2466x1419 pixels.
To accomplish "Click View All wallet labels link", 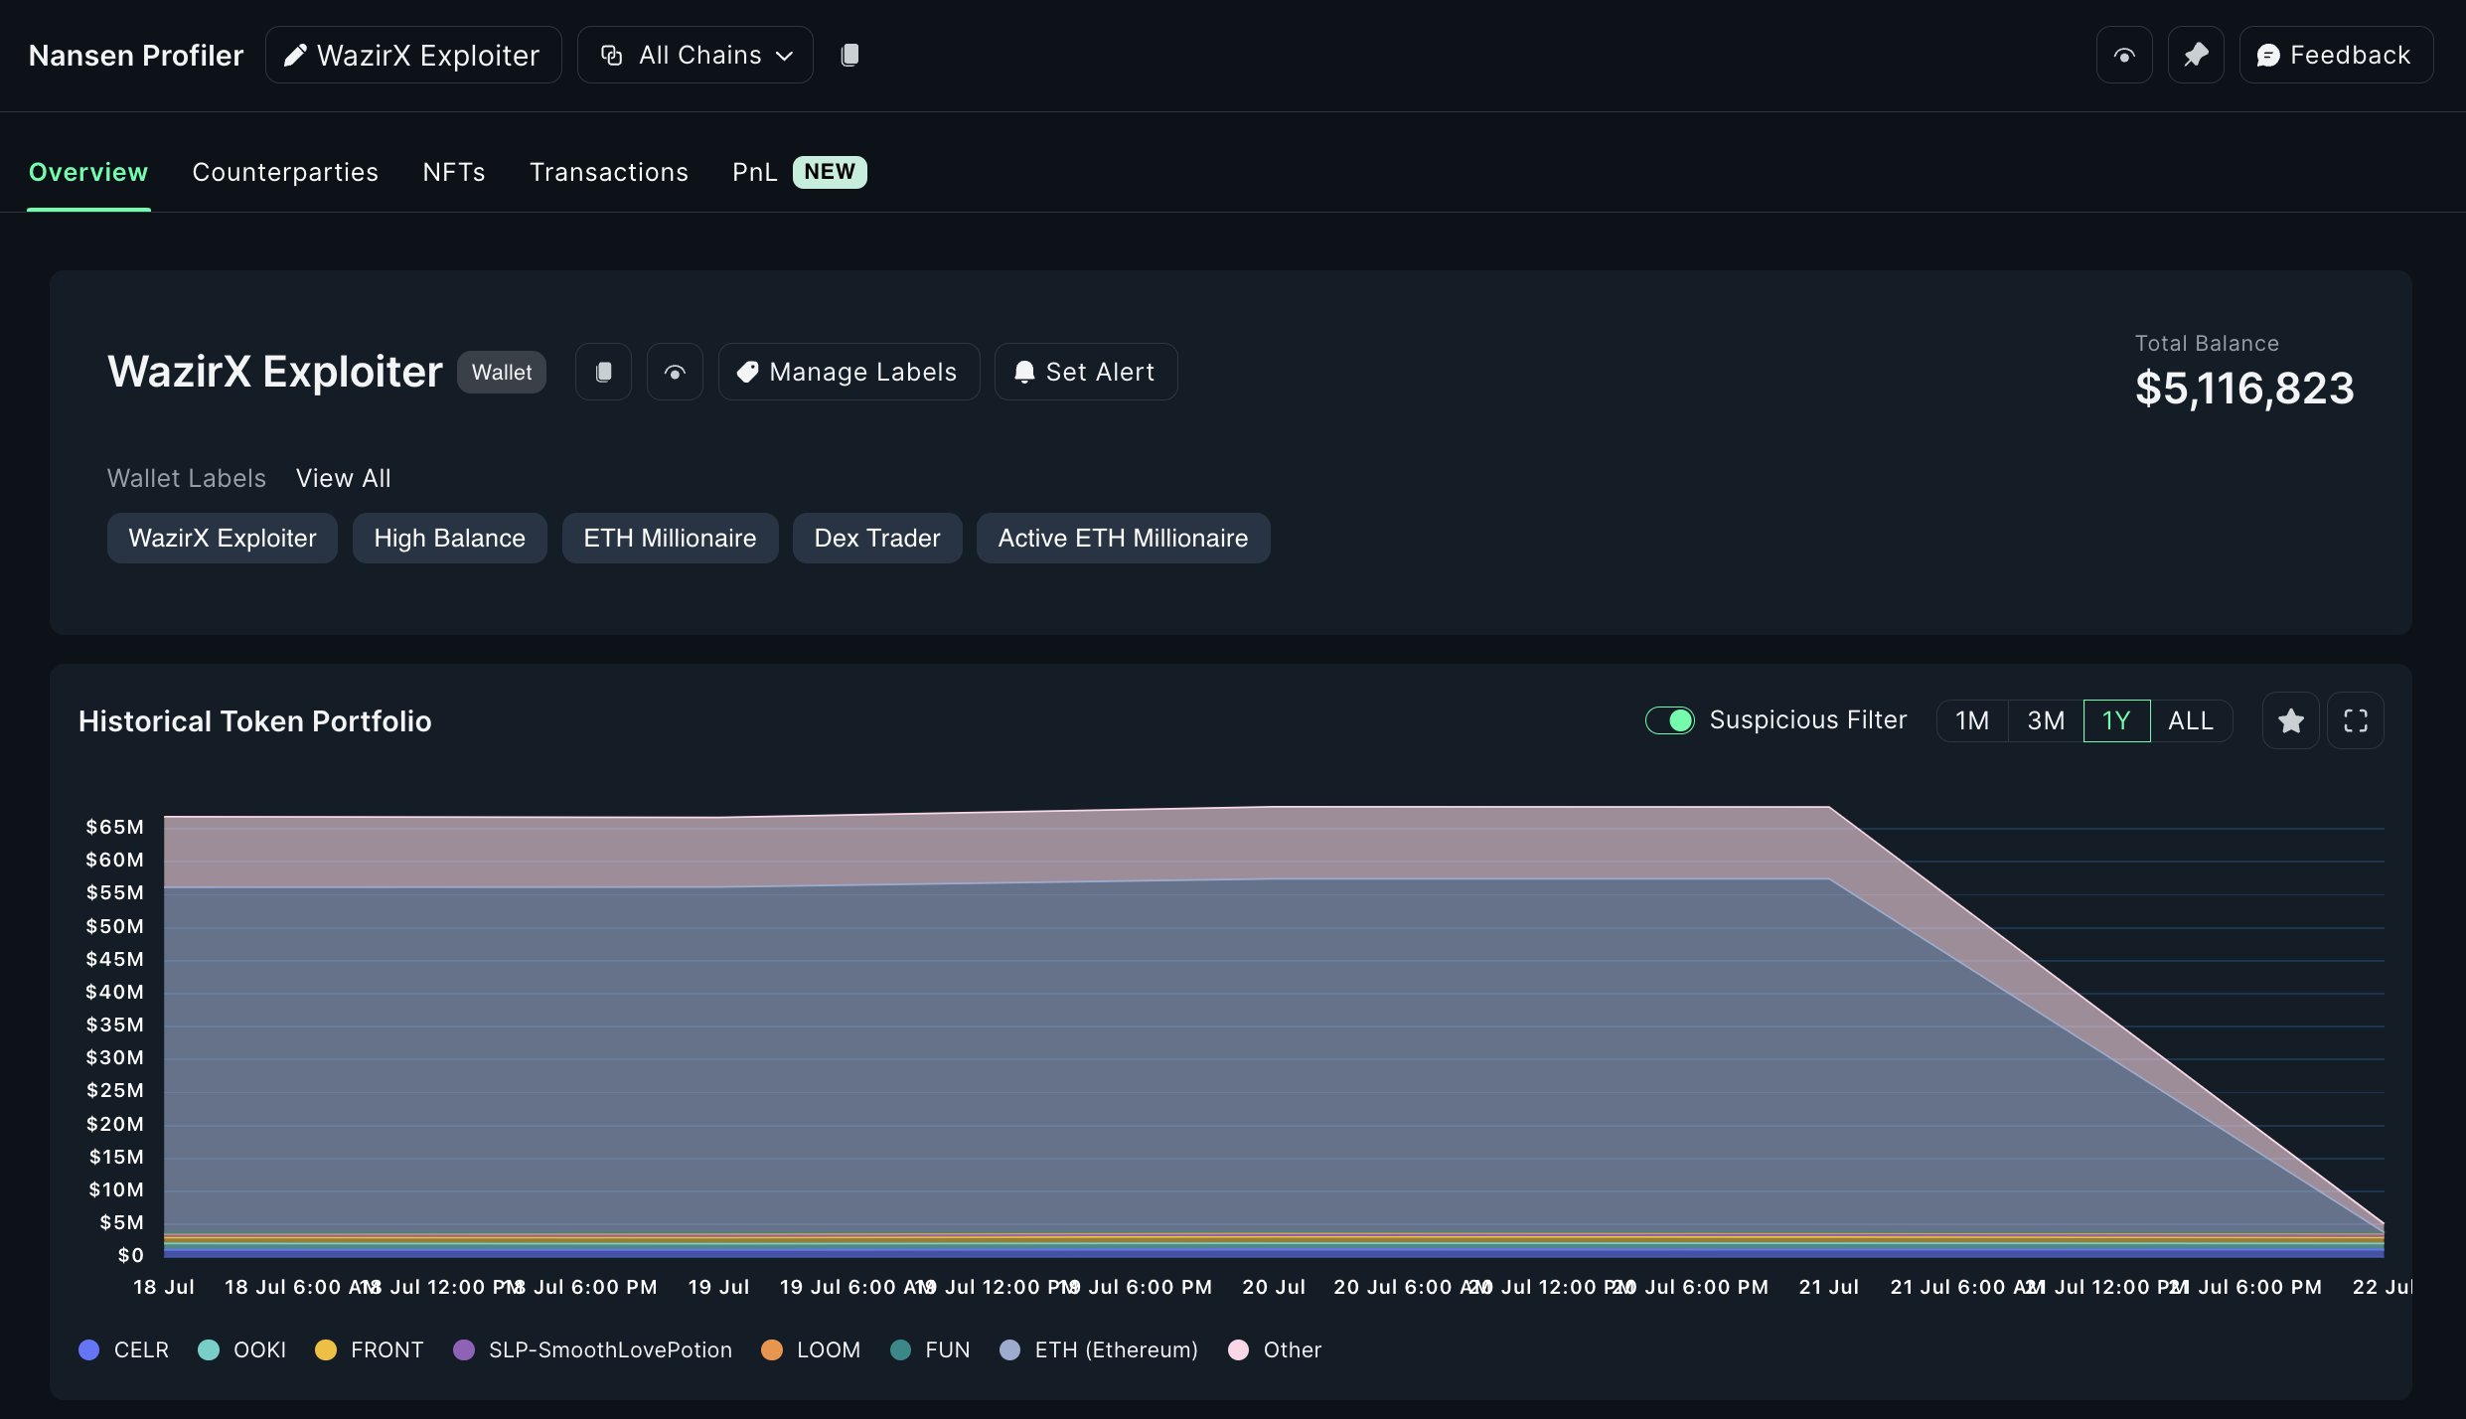I will [344, 478].
